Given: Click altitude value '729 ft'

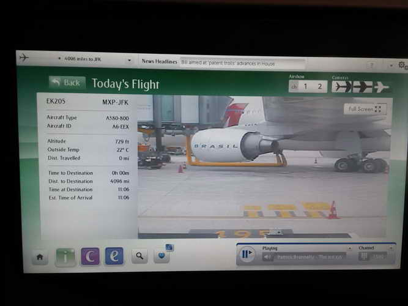Looking at the screenshot, I should click(x=122, y=141).
